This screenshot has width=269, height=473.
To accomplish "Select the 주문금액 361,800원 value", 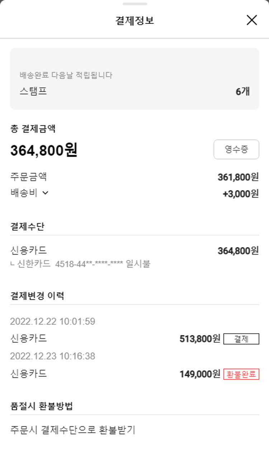I will coord(238,177).
